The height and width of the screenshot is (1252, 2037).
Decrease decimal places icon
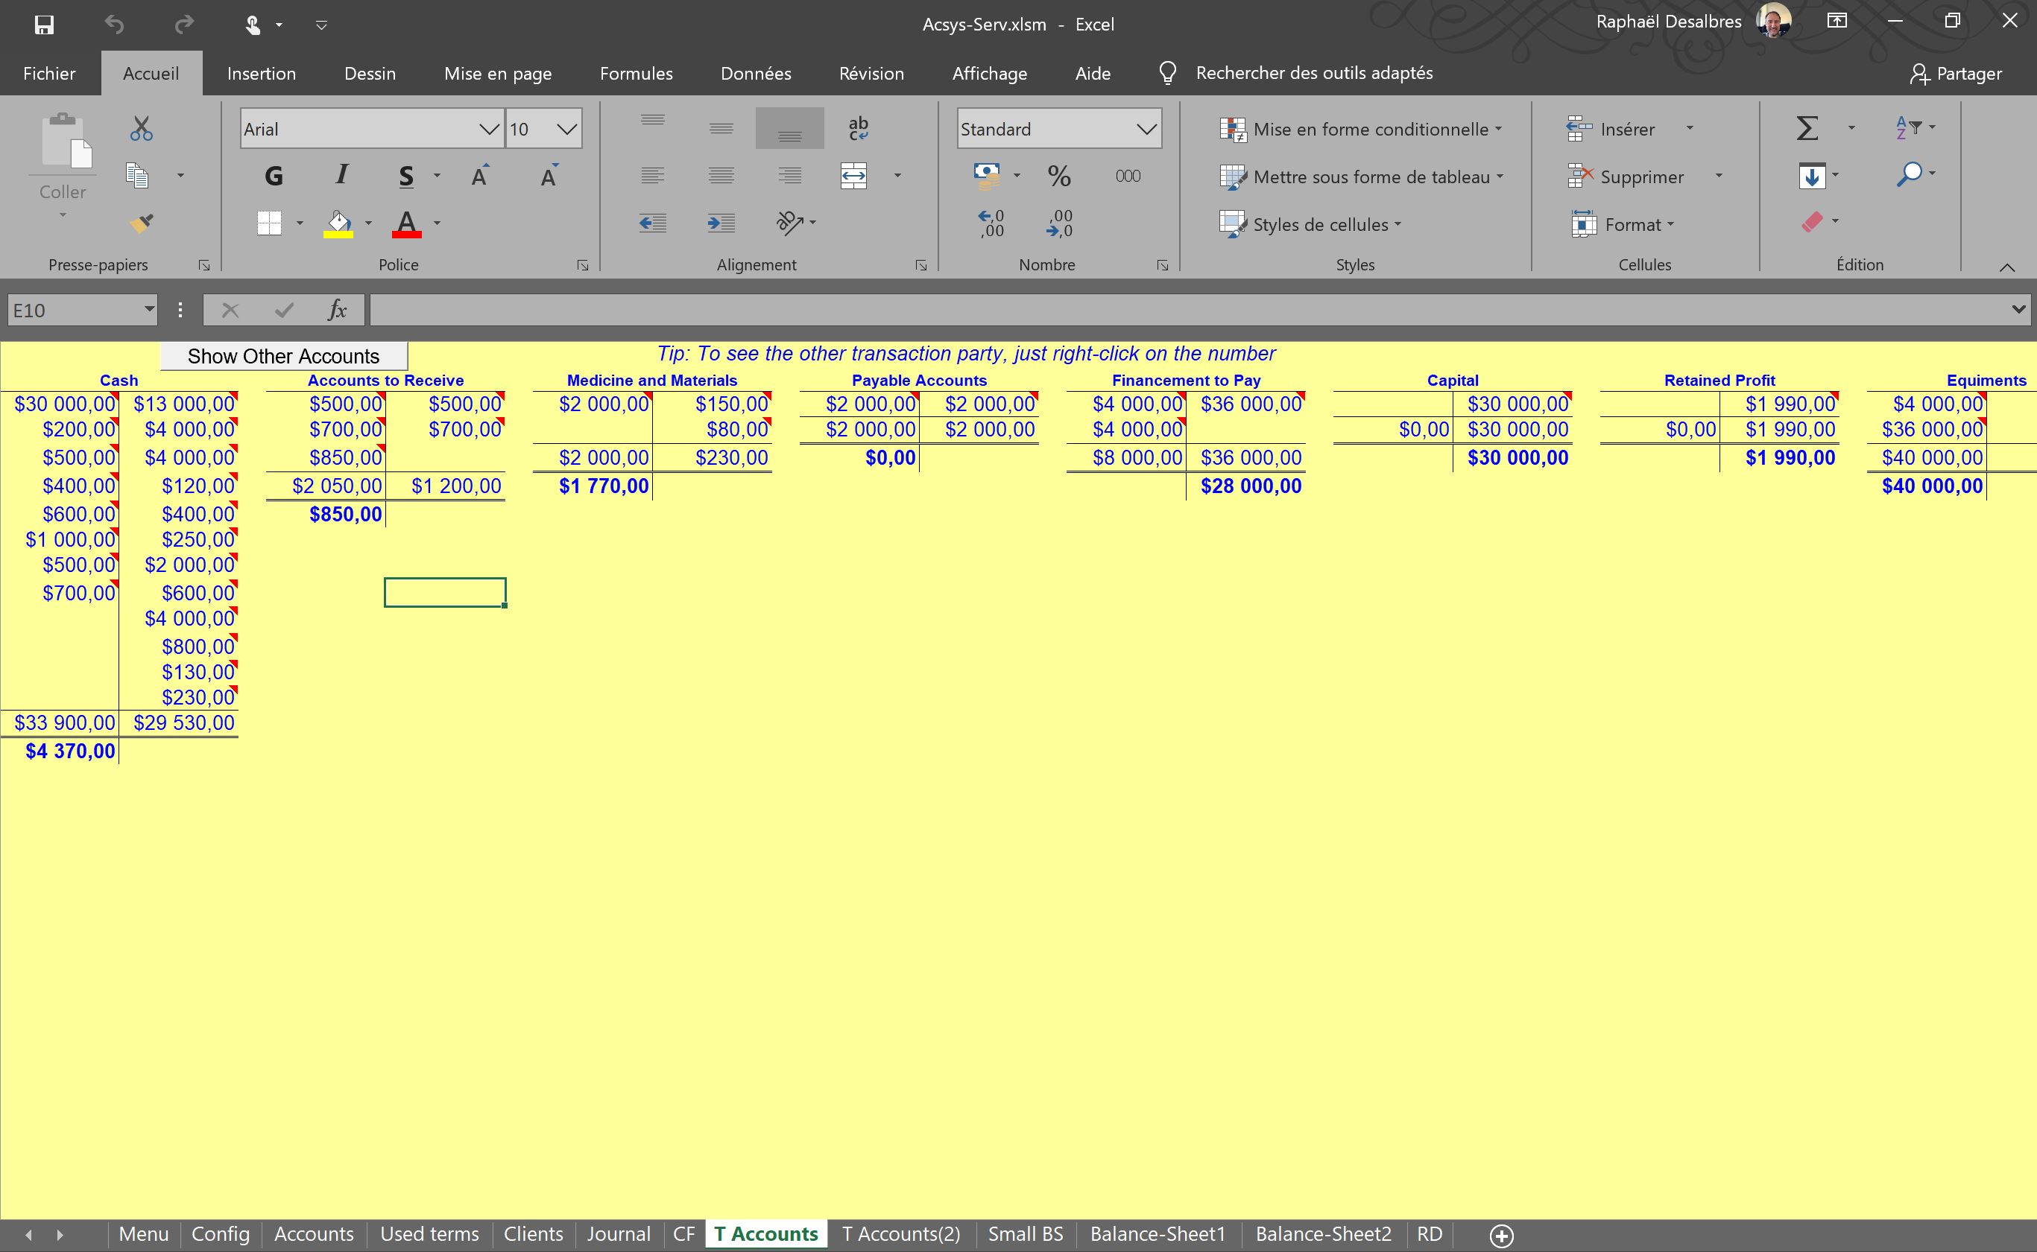tap(1060, 223)
